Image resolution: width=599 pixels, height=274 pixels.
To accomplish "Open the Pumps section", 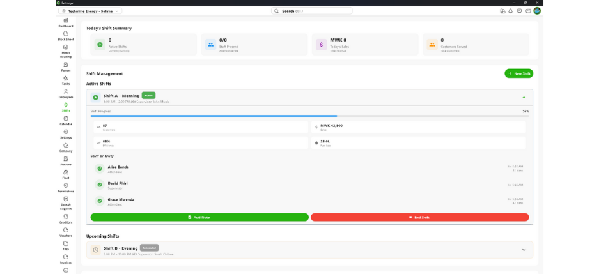I will (66, 67).
